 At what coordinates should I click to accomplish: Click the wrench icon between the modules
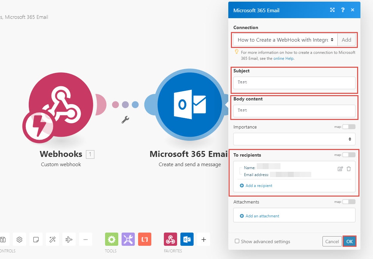(125, 119)
